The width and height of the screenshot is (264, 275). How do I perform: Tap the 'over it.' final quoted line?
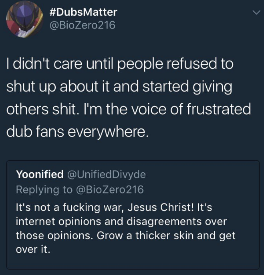tap(33, 249)
